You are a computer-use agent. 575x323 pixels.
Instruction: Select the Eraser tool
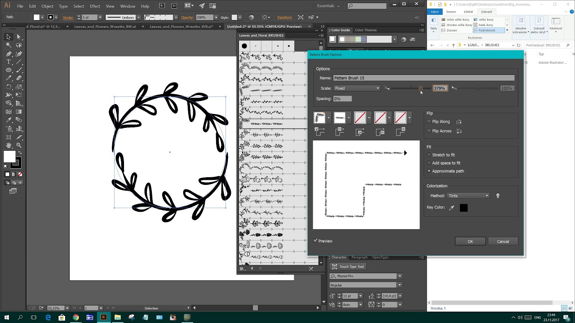[x=19, y=79]
